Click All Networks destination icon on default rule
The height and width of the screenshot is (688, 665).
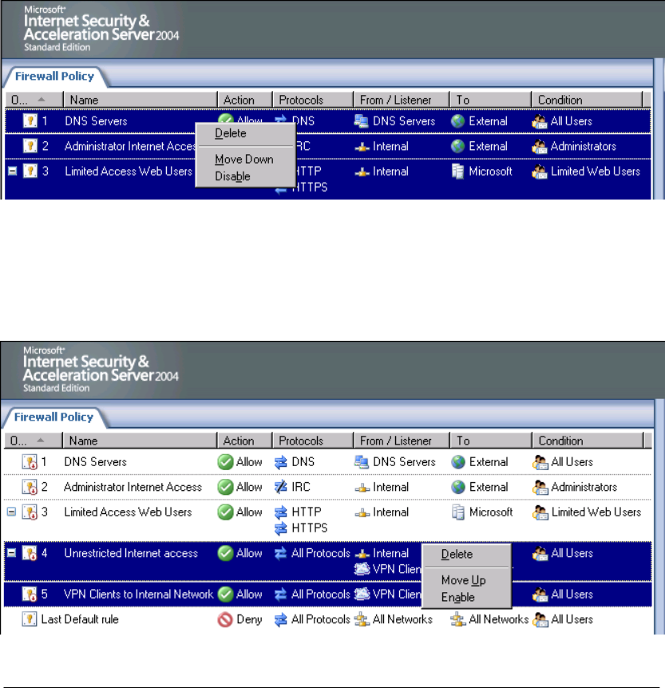(x=457, y=619)
